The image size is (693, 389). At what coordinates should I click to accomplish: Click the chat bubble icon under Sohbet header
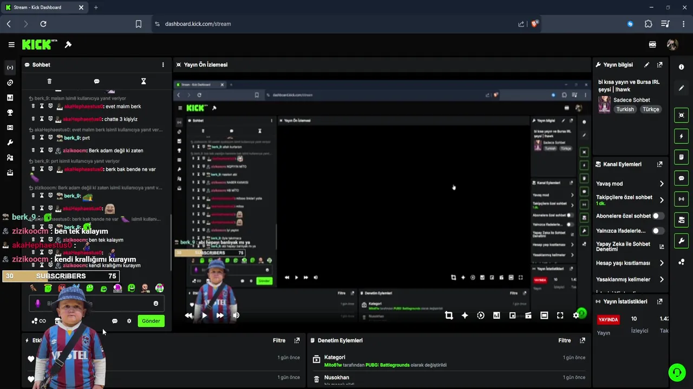[96, 81]
